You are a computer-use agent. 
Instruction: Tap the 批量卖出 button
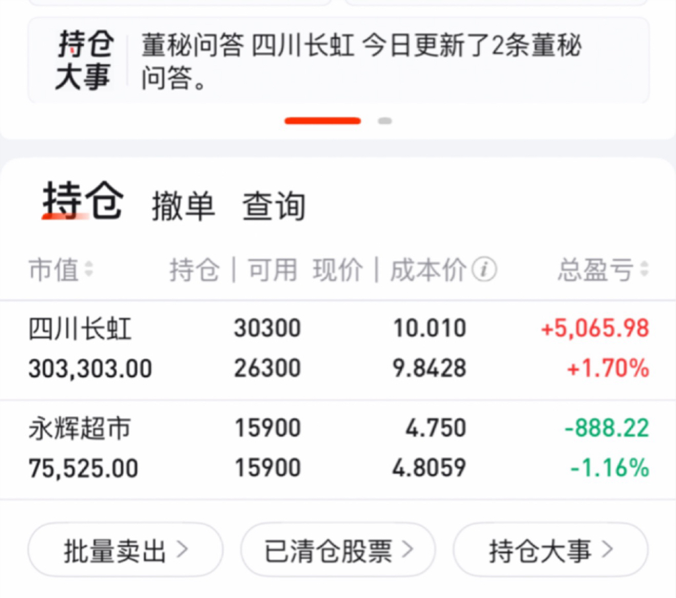click(x=125, y=550)
